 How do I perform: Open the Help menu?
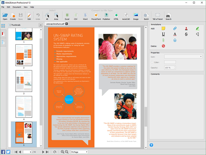point(32,7)
